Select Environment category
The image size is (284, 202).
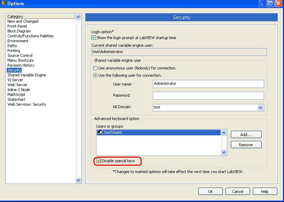click(x=18, y=41)
